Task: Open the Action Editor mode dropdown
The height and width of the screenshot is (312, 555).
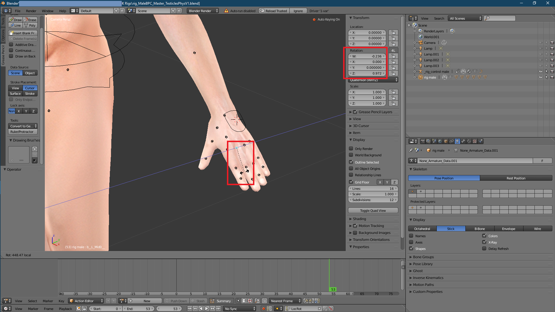Action: (86, 301)
